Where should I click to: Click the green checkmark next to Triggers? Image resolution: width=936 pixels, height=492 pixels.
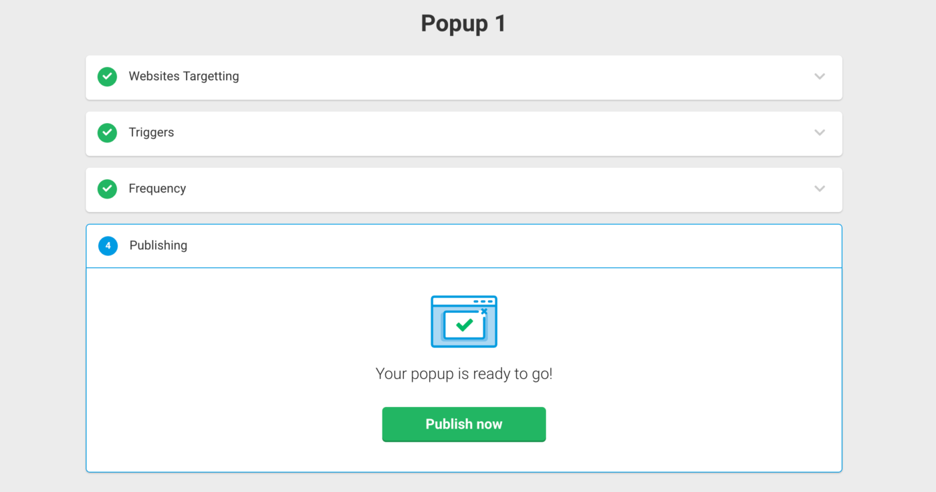point(107,133)
